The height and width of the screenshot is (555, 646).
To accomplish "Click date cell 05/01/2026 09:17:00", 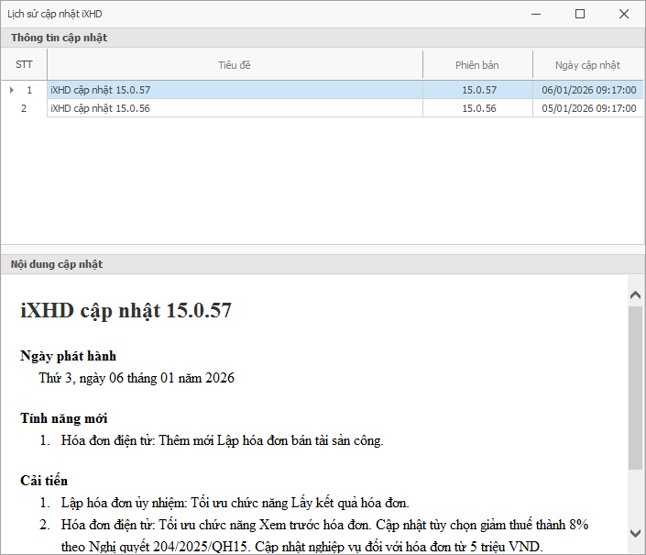I will (x=588, y=108).
